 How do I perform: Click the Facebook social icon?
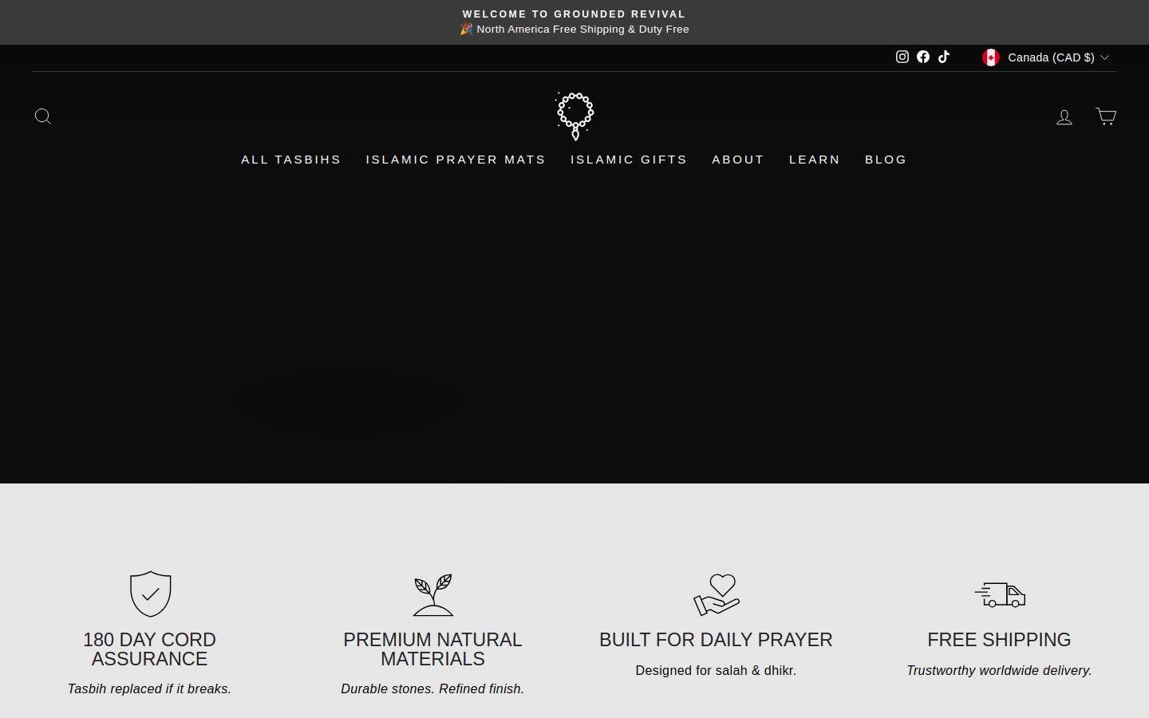923,57
